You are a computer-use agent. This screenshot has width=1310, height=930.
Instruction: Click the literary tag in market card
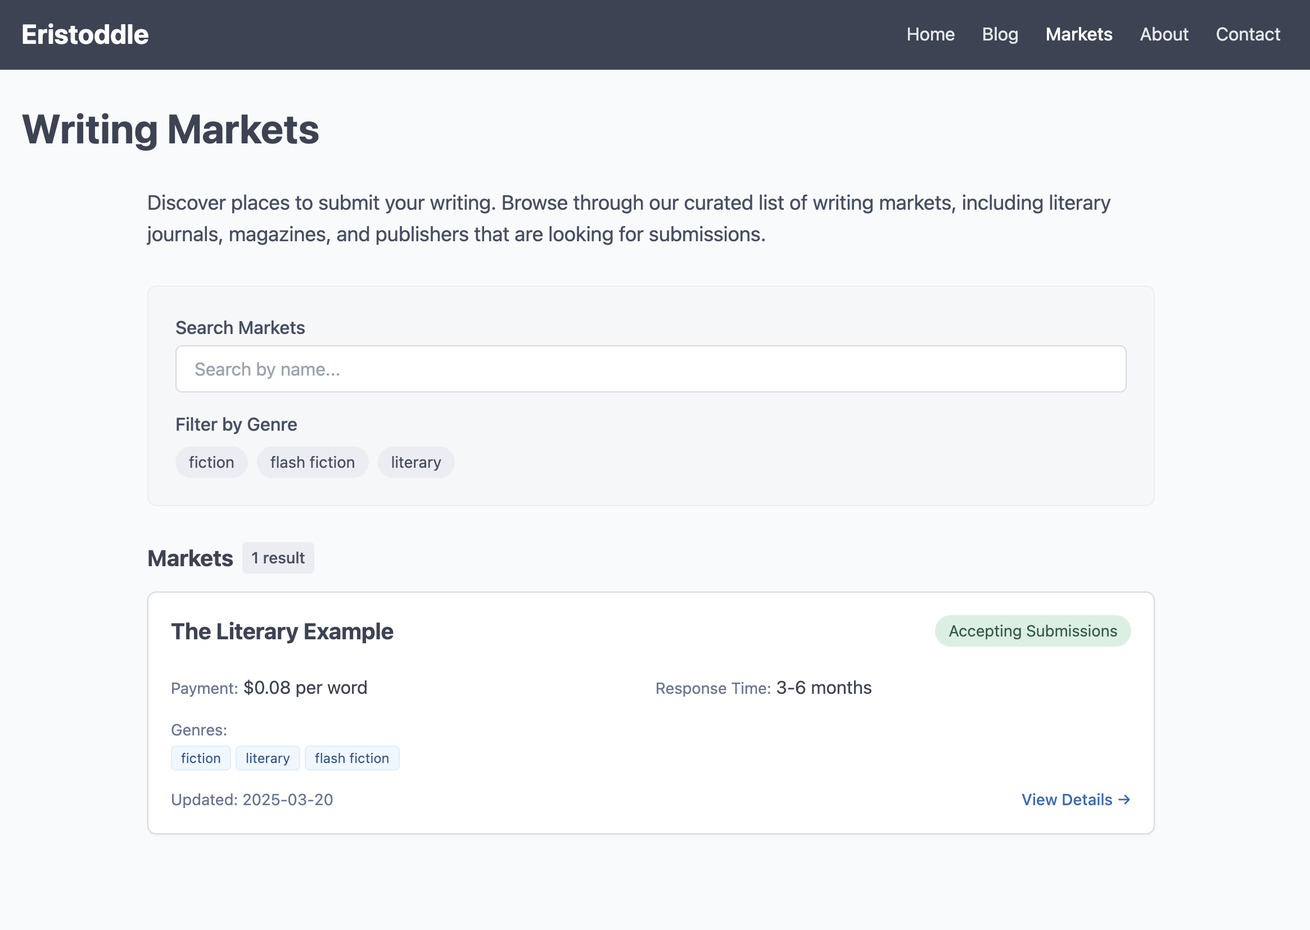[x=268, y=758]
